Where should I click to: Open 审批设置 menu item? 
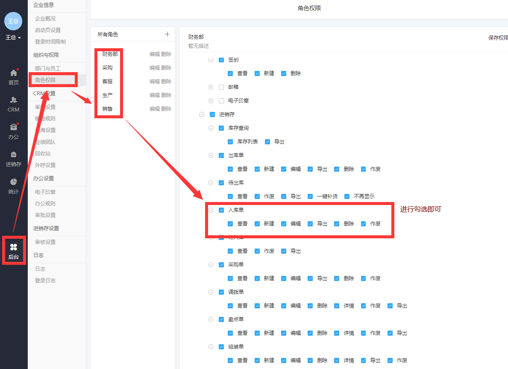[x=45, y=215]
